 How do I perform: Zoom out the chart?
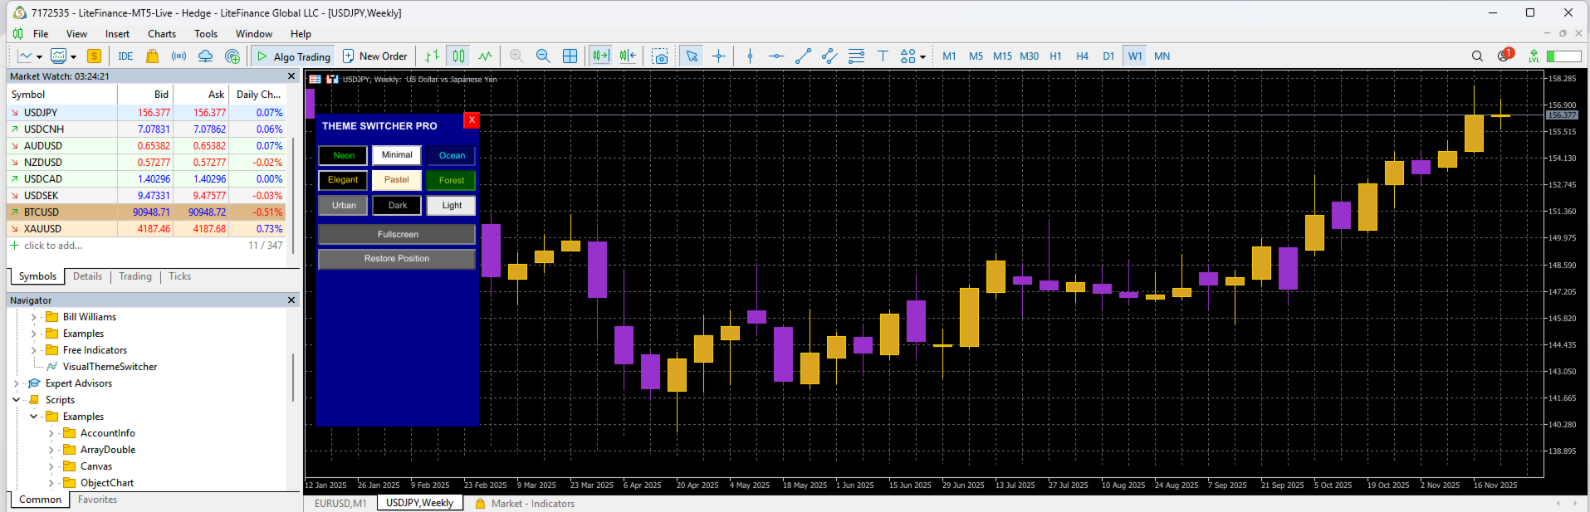pyautogui.click(x=543, y=56)
